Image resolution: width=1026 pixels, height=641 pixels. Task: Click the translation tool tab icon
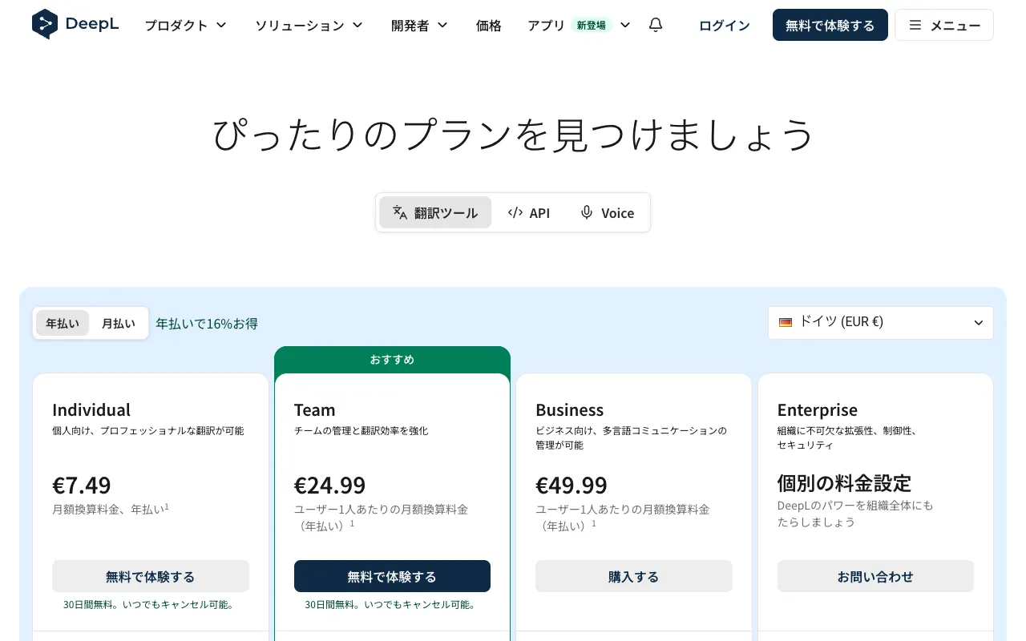pos(400,212)
